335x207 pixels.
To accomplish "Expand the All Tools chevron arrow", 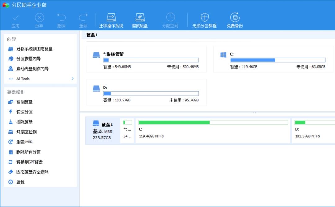I will 73,79.
